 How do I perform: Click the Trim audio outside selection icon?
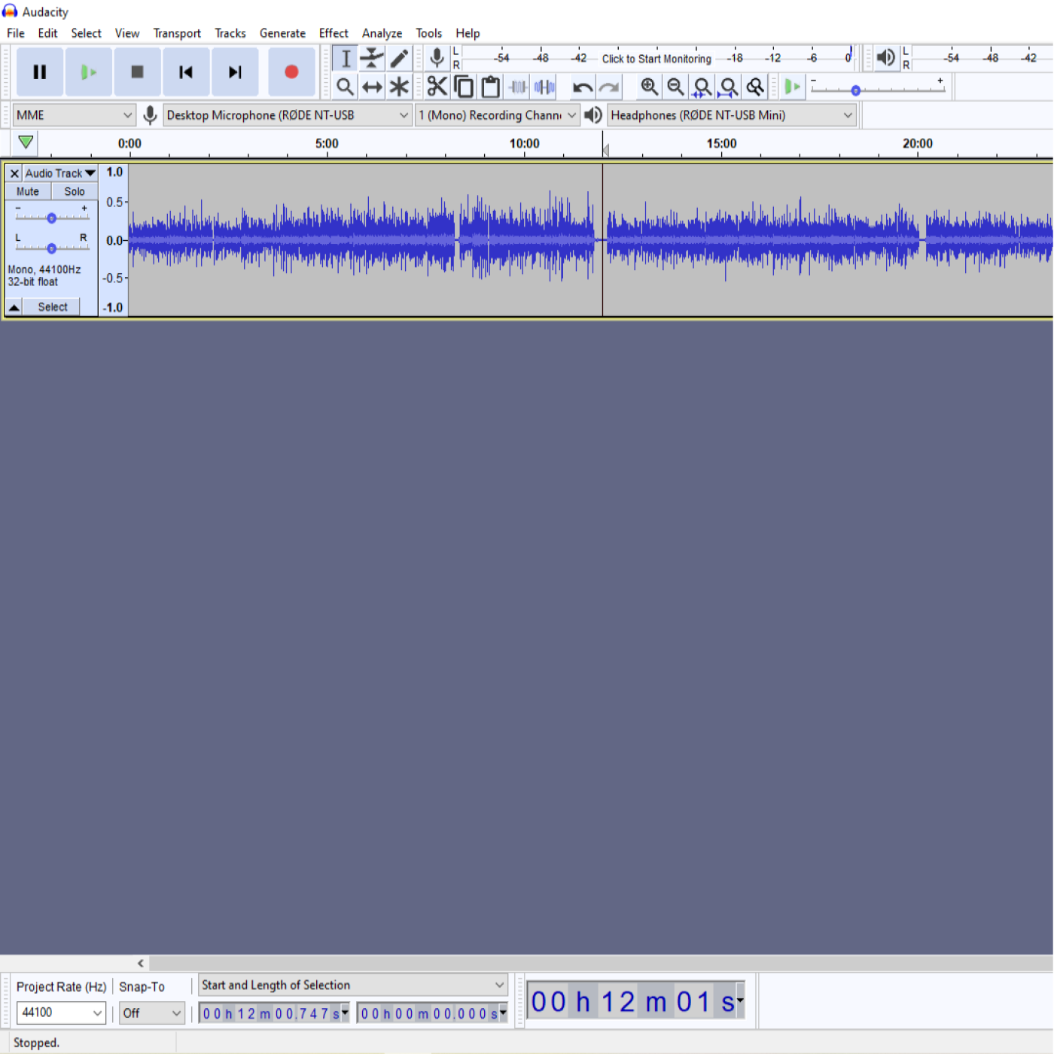pyautogui.click(x=518, y=87)
